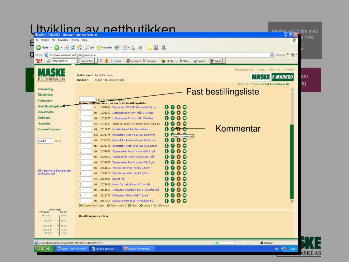349x262 pixels.
Task: Show info for Blyant HB row
Action: pyautogui.click(x=166, y=179)
